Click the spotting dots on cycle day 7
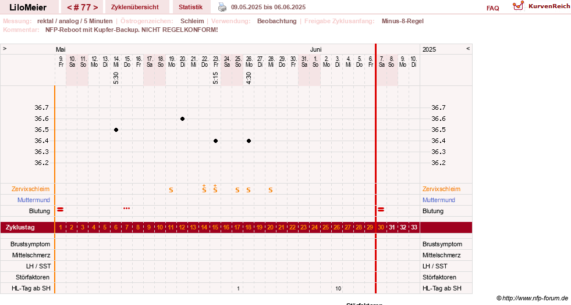Image resolution: width=571 pixels, height=305 pixels. (126, 209)
